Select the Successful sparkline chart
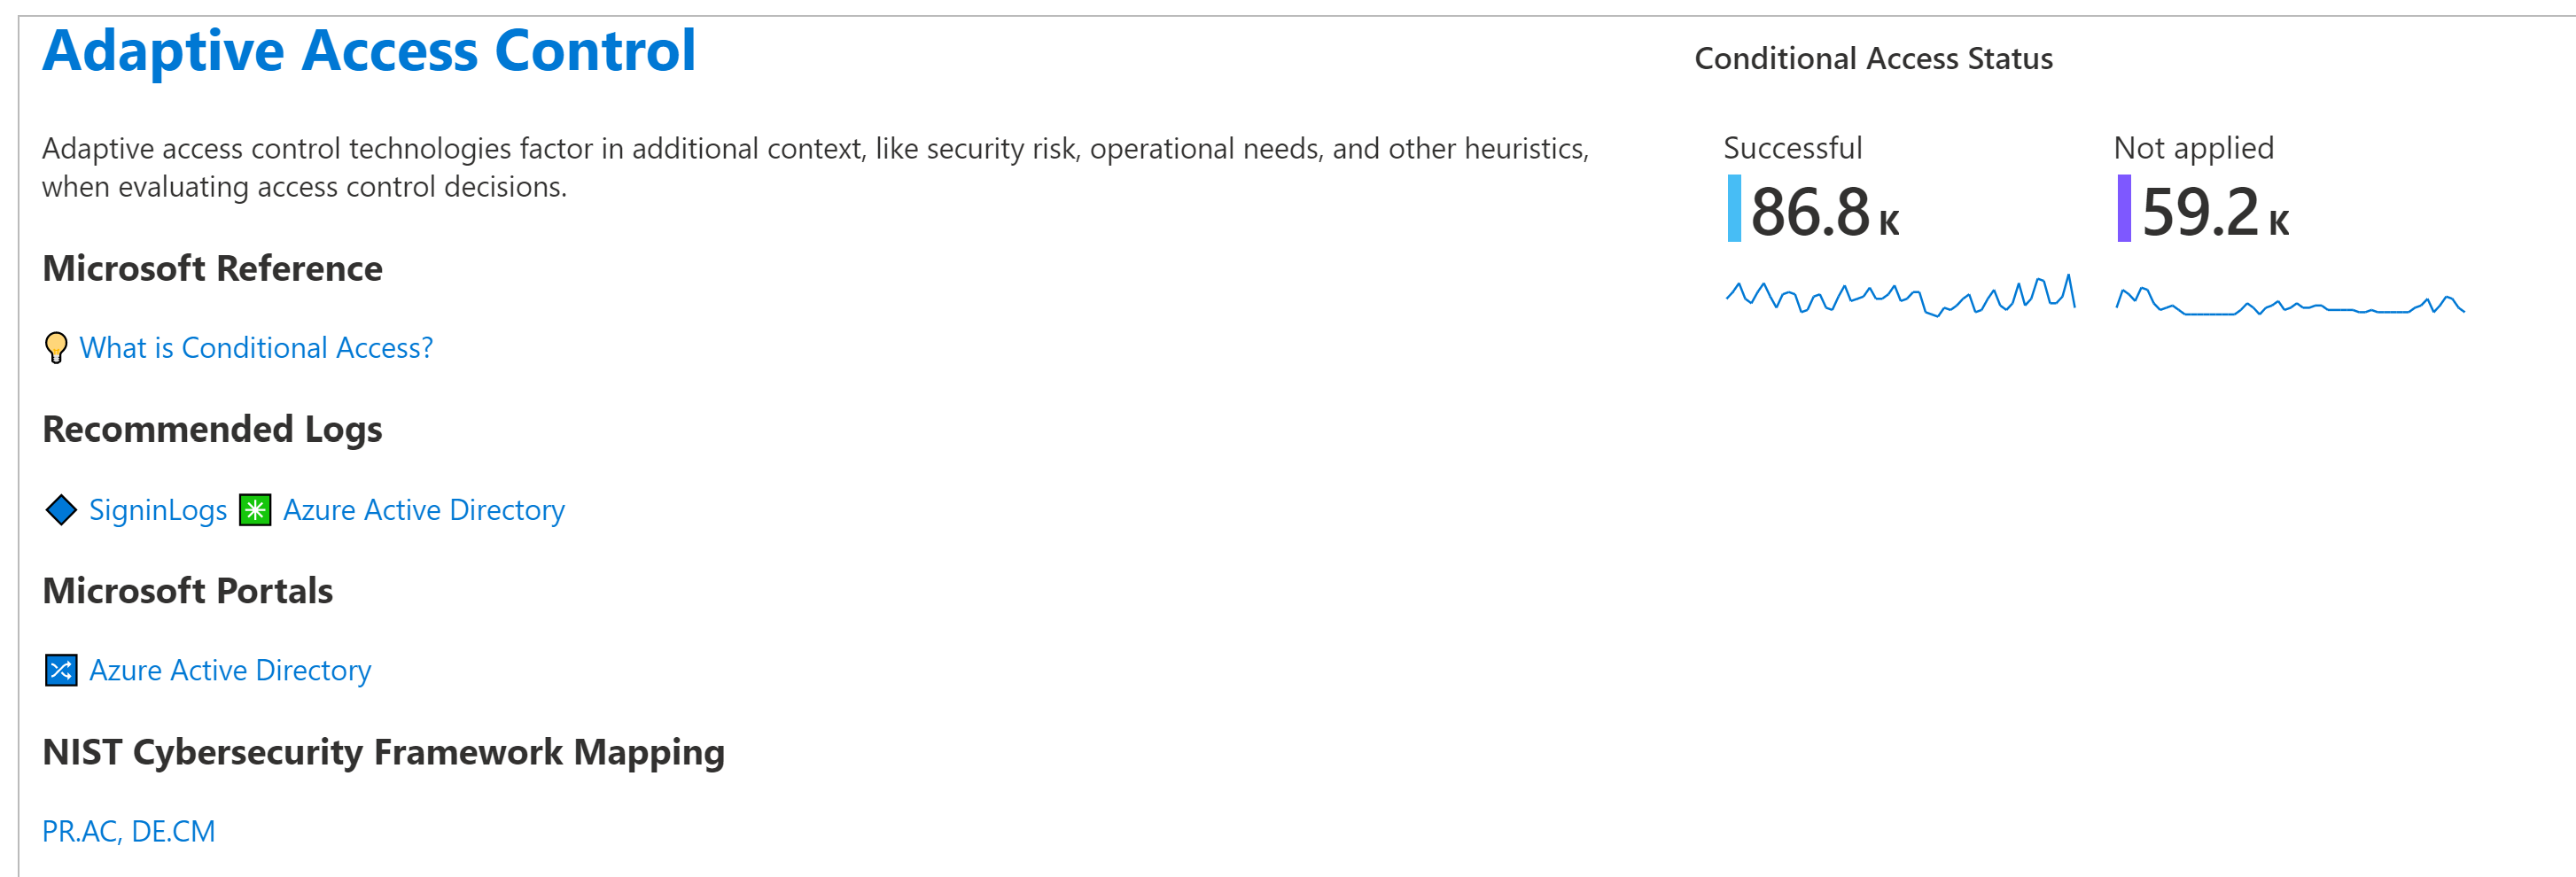Image resolution: width=2576 pixels, height=877 pixels. pyautogui.click(x=1900, y=295)
